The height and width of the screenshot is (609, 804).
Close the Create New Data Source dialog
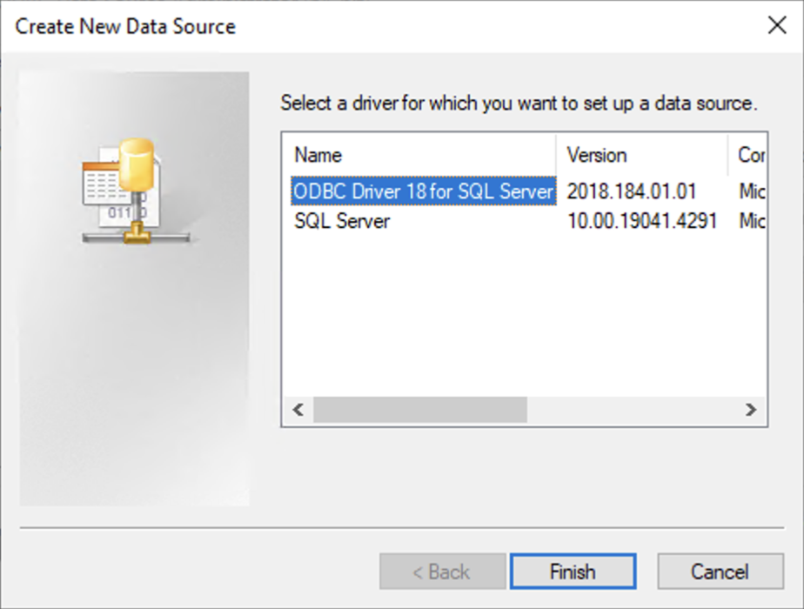(x=777, y=25)
